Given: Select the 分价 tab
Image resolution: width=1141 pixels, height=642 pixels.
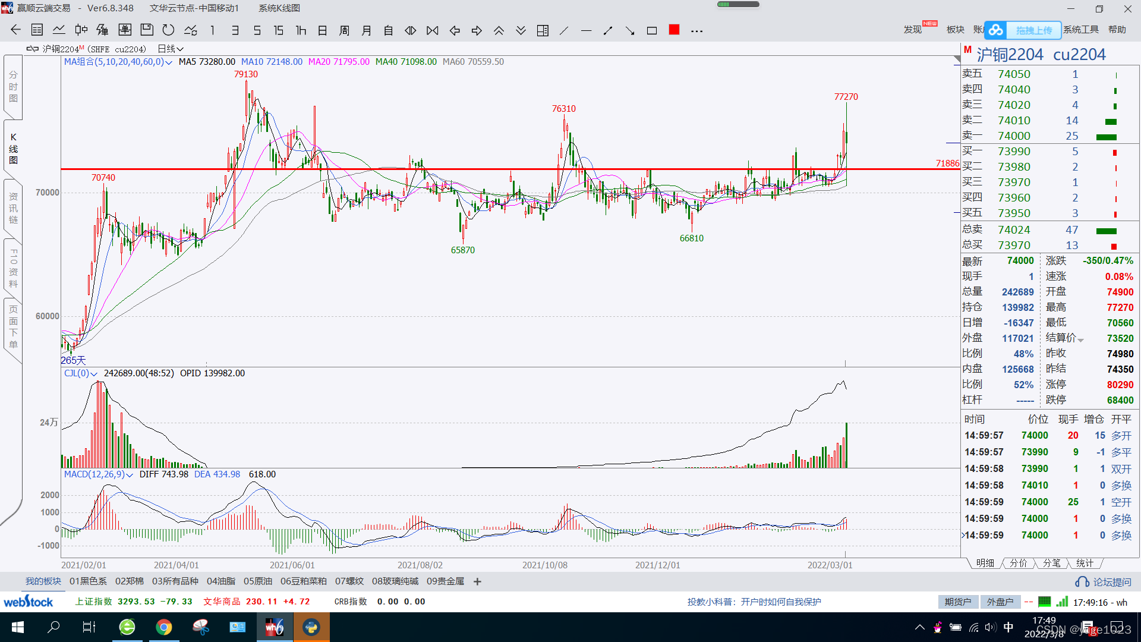Looking at the screenshot, I should tap(1018, 563).
